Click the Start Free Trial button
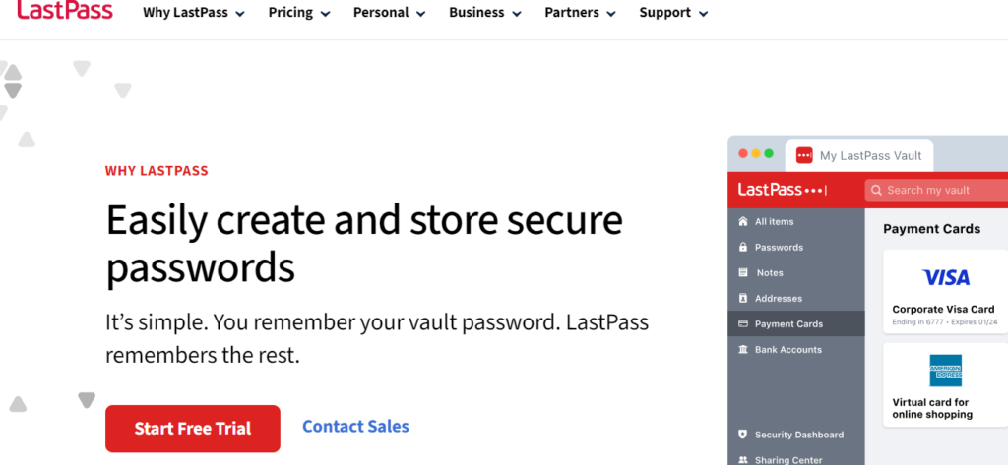The width and height of the screenshot is (1008, 465). coord(193,429)
